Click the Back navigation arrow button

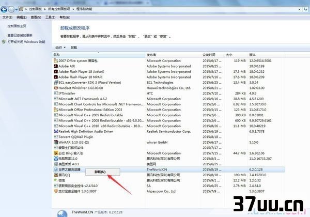(x=4, y=9)
